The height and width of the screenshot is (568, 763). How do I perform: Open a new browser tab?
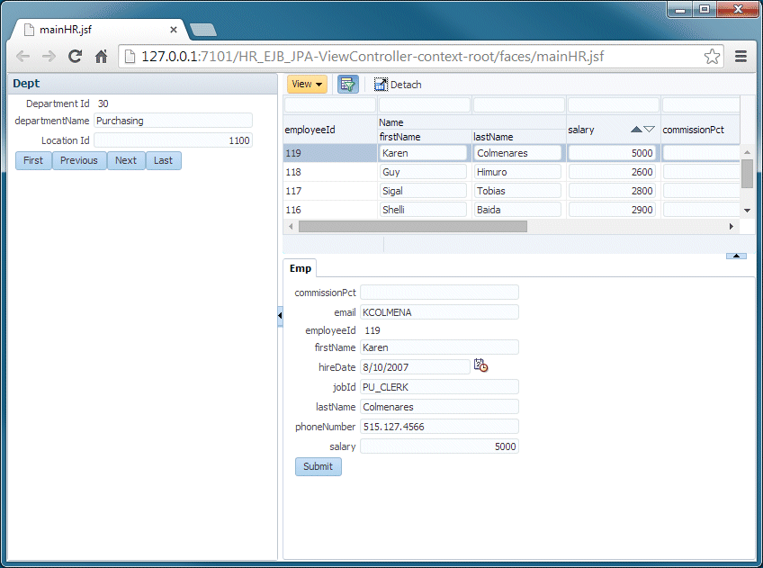[x=203, y=31]
